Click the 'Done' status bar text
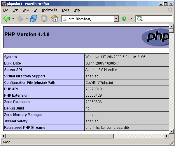175x146 pixels. pyautogui.click(x=7, y=142)
